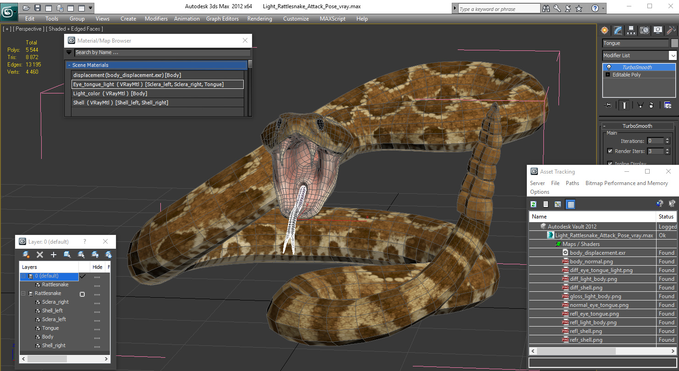679x371 pixels.
Task: Toggle Render Iters checkbox
Action: click(x=610, y=151)
